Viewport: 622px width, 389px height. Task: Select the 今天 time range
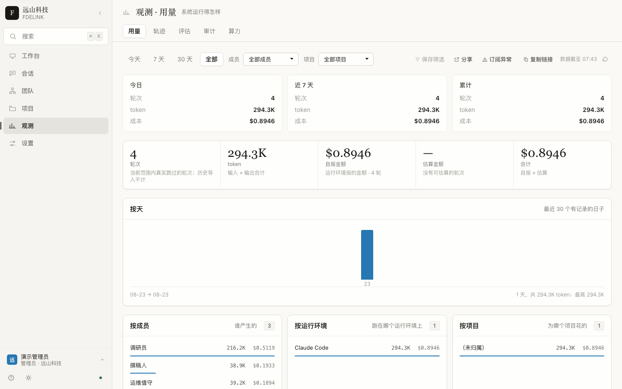134,59
